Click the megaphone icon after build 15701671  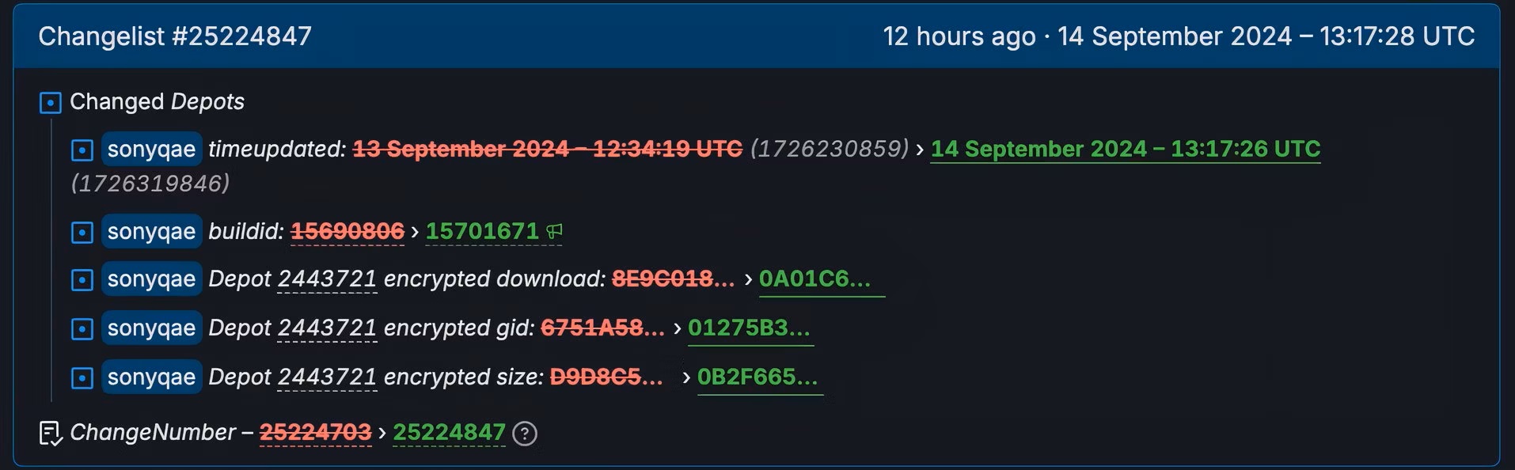pyautogui.click(x=554, y=231)
